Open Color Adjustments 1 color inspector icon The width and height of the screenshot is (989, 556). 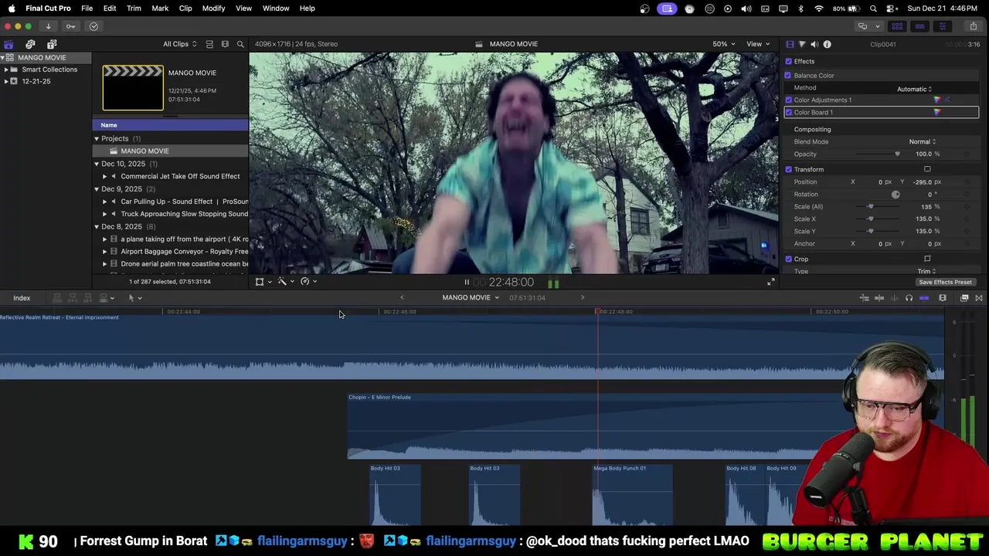937,100
